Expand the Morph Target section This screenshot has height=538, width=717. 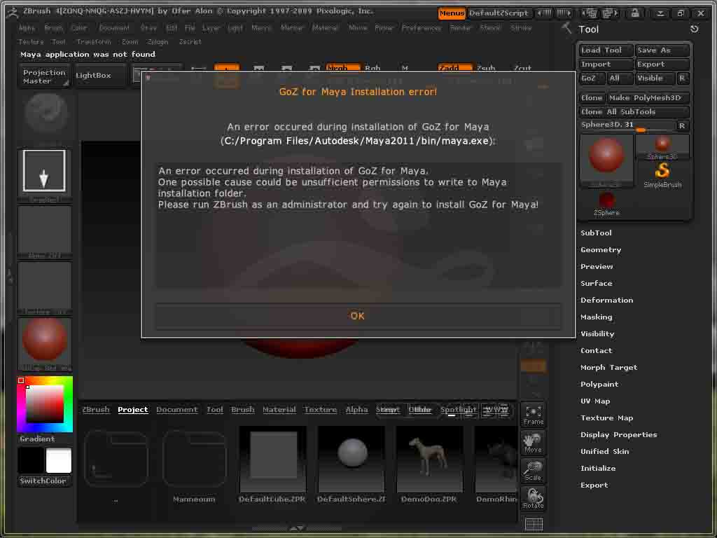(608, 367)
